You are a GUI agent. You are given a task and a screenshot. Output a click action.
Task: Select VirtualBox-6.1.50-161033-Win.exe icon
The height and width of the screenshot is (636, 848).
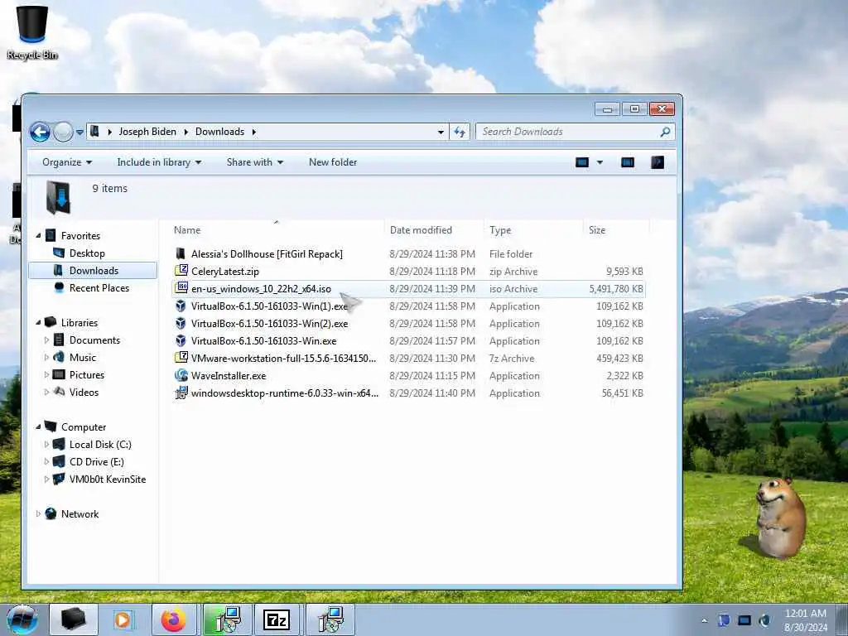[x=181, y=340]
